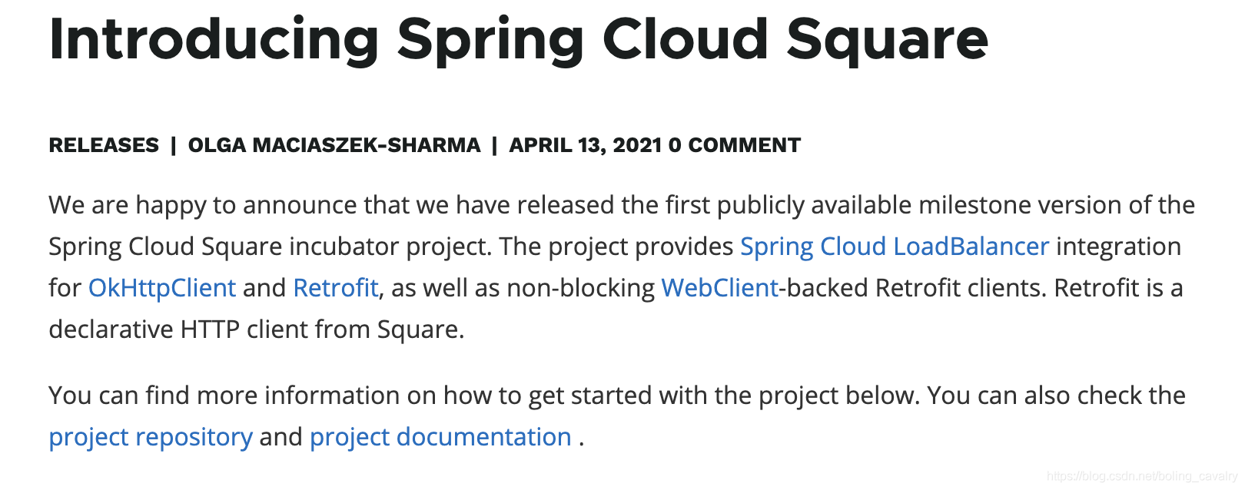Visit the project repository link
This screenshot has width=1245, height=490.
[151, 437]
